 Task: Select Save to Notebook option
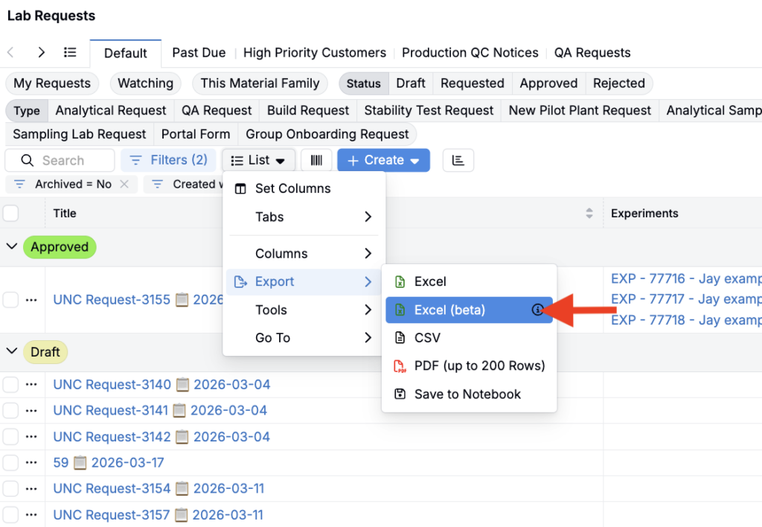[467, 394]
